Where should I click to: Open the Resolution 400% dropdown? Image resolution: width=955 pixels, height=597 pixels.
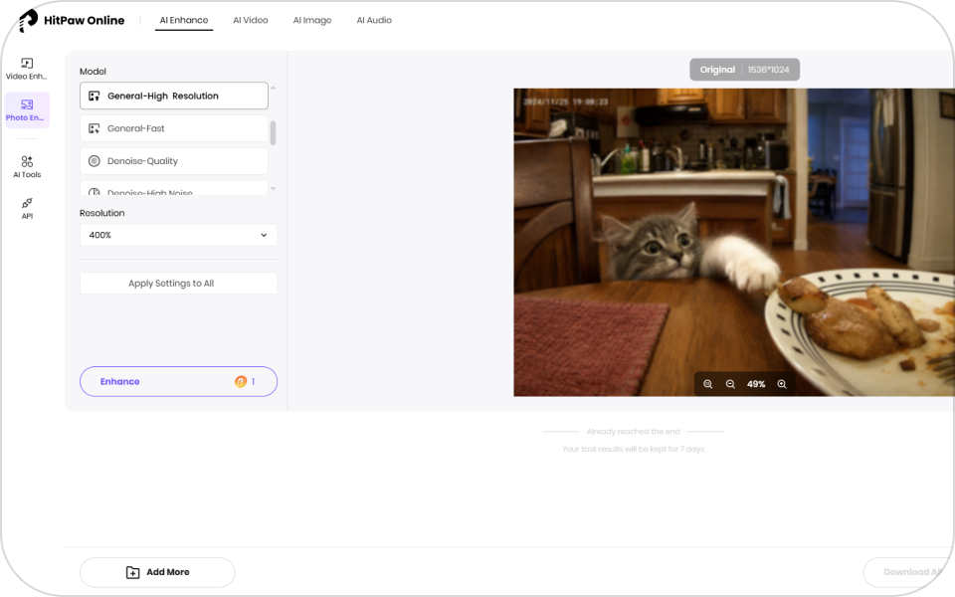point(178,235)
